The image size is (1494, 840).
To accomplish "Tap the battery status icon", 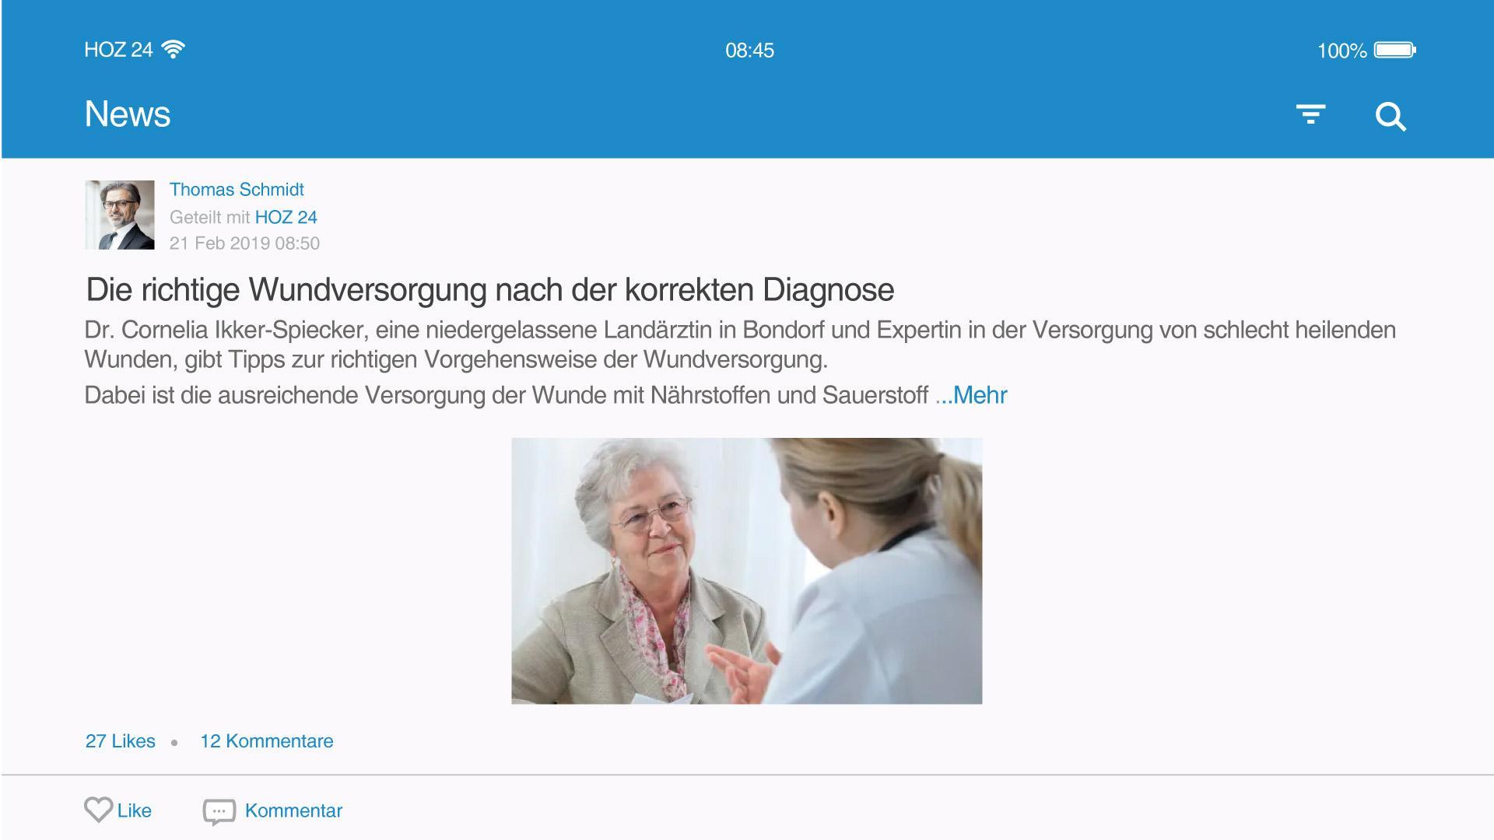I will tap(1394, 51).
